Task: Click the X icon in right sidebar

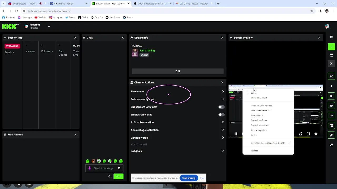Action: coord(331,64)
